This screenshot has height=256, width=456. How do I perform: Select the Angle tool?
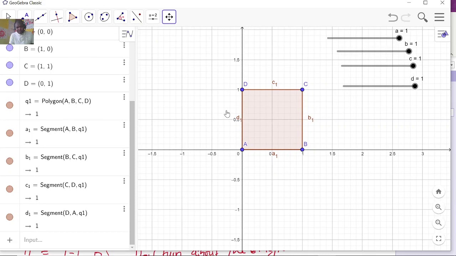point(121,17)
